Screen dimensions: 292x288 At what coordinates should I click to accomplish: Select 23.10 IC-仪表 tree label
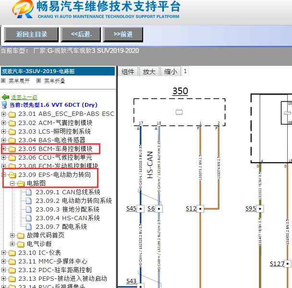pyautogui.click(x=39, y=253)
